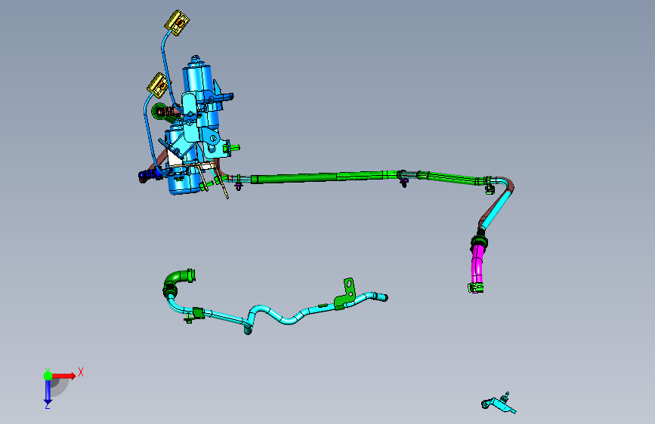
Task: Select the dark blue connector left of canister
Action: coord(149,175)
